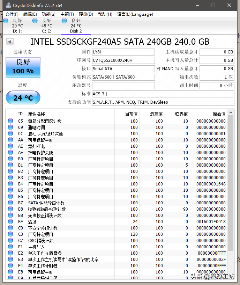Click the serial number field CVTQ6521000X240H

[123, 60]
